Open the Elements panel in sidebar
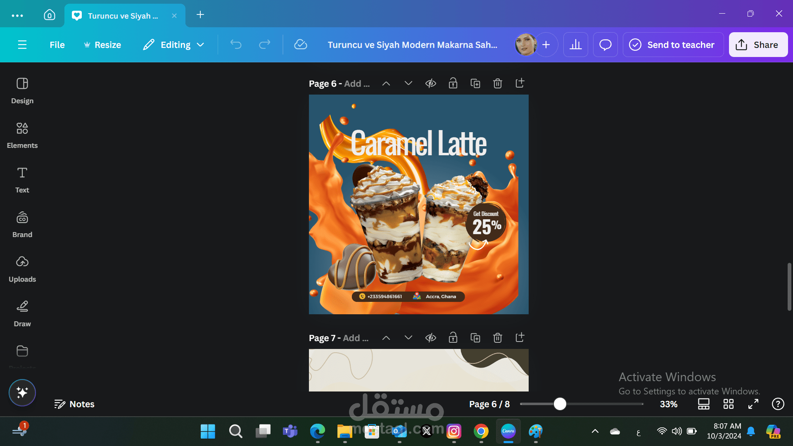Screen dimensions: 793x446 (22, 135)
